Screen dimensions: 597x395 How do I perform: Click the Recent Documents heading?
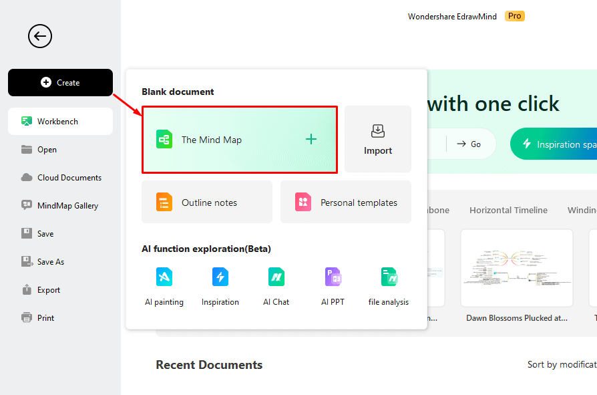[x=209, y=365]
